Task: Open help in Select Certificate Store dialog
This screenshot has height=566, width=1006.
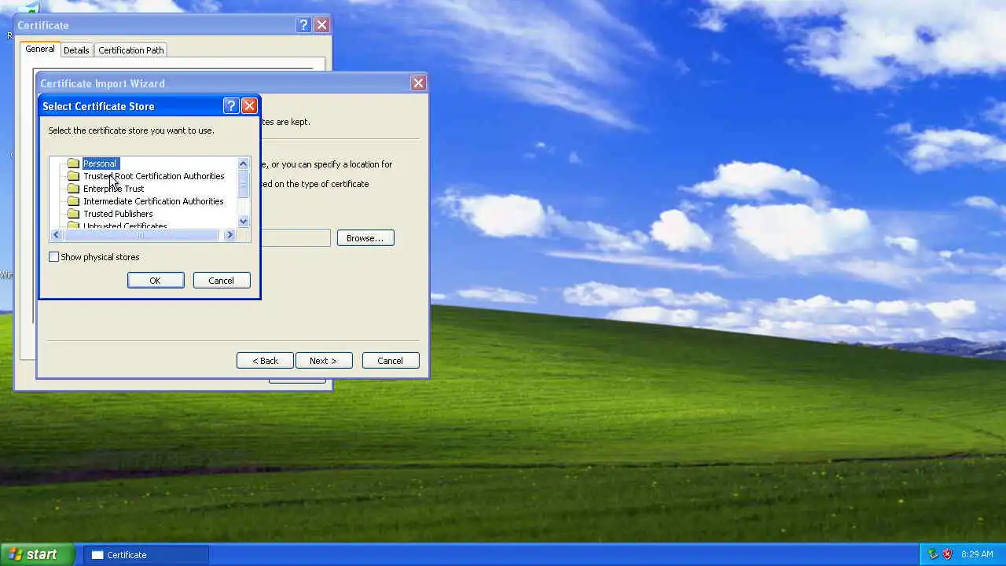Action: [x=231, y=106]
